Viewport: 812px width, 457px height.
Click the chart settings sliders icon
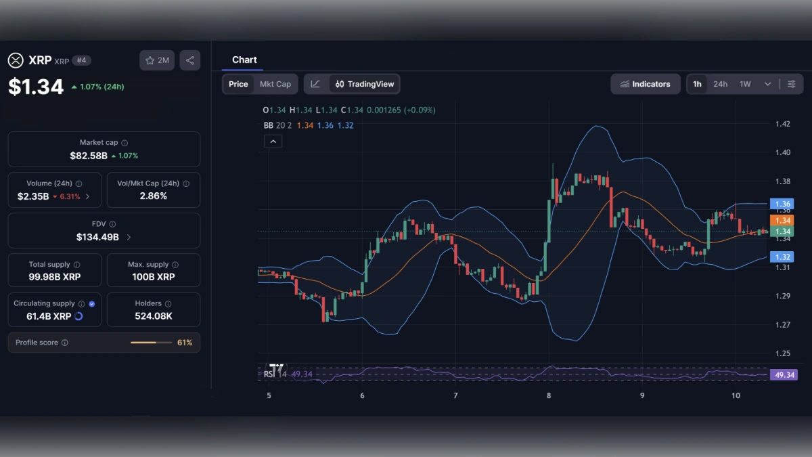(x=792, y=84)
